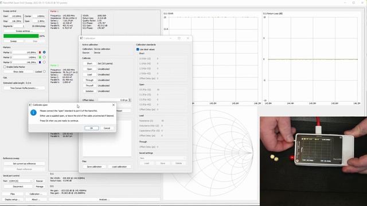367x206 pixels.
Task: Click the blue info icon in the dialog
Action: tap(33, 113)
